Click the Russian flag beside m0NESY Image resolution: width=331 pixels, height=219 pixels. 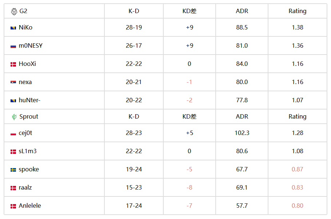[13, 46]
